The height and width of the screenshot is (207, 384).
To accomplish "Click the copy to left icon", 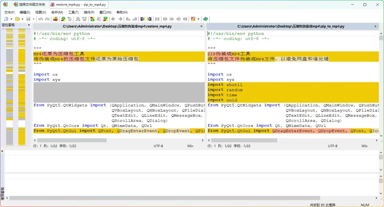I will 120,19.
